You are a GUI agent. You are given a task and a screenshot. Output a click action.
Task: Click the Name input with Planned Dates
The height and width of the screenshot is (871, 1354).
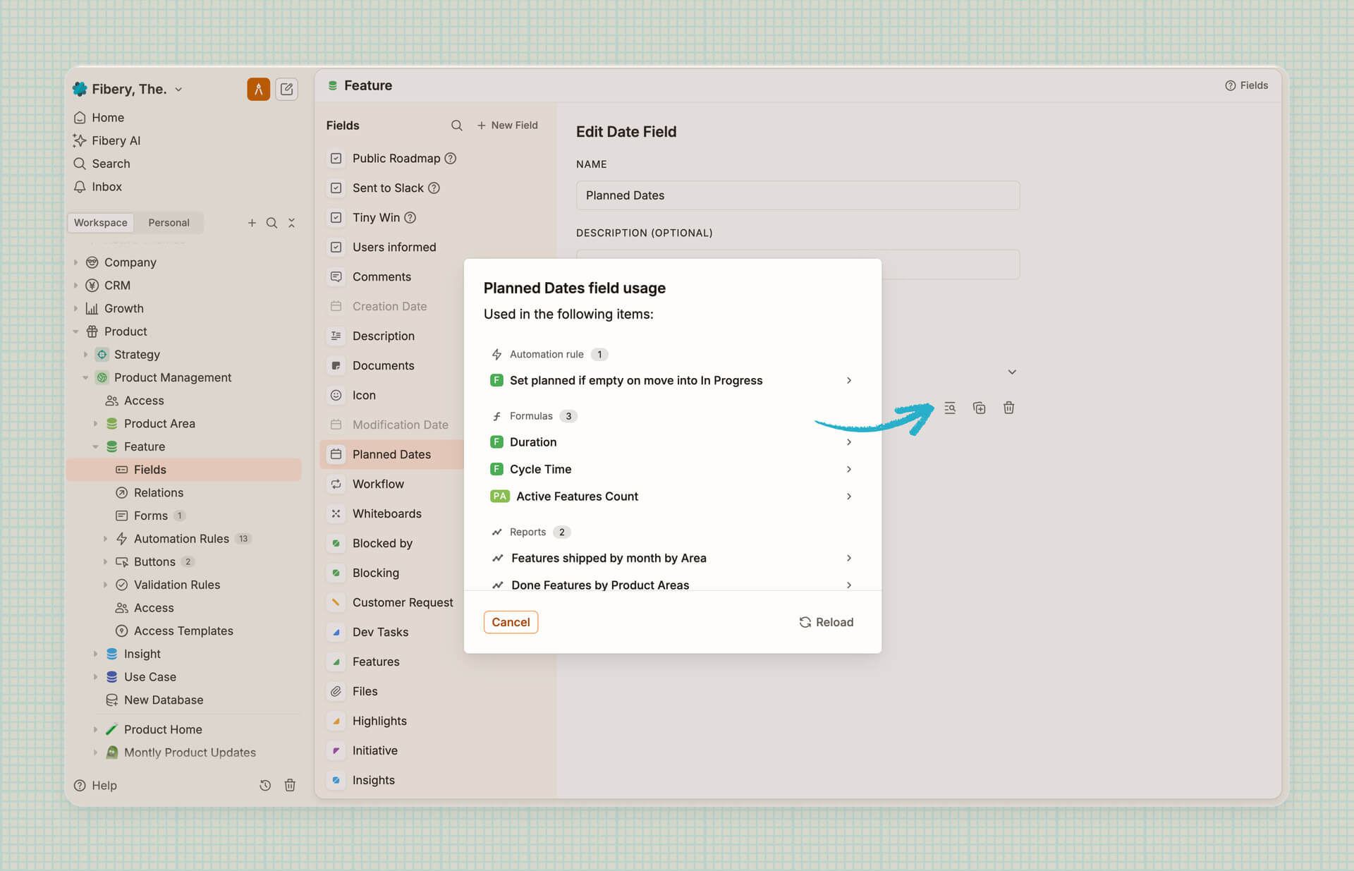coord(798,195)
